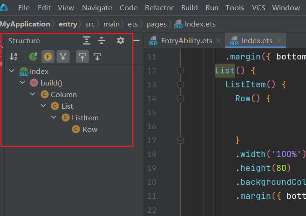Toggle show fields filter
Screen dimensions: 306x216
(48, 57)
